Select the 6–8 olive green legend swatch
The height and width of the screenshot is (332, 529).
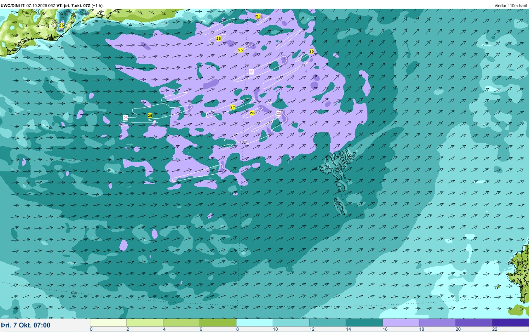(218, 322)
